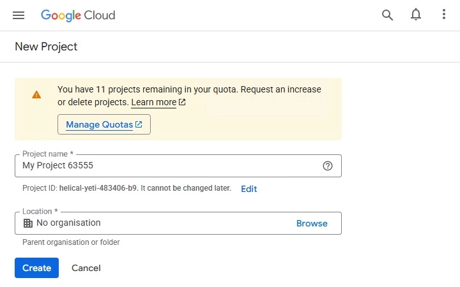460x287 pixels.
Task: Cancel the new project creation
Action: (x=86, y=268)
